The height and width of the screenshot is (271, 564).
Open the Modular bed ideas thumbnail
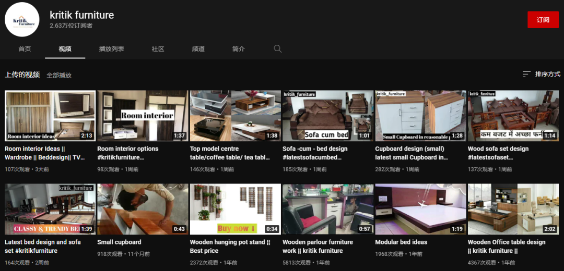point(420,210)
